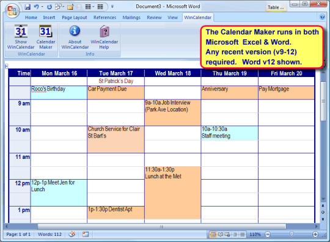This screenshot has height=242, width=330.
Task: Click the 110% zoom level button
Action: pos(255,234)
